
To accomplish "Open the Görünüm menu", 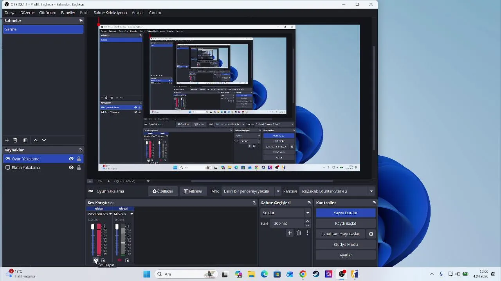I will click(48, 12).
